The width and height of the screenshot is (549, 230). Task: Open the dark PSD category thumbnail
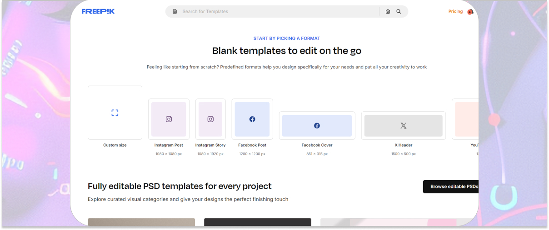pyautogui.click(x=258, y=222)
